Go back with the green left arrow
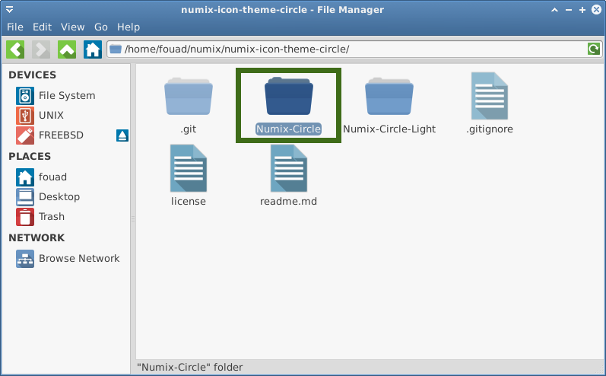Image resolution: width=606 pixels, height=376 pixels. coord(15,49)
